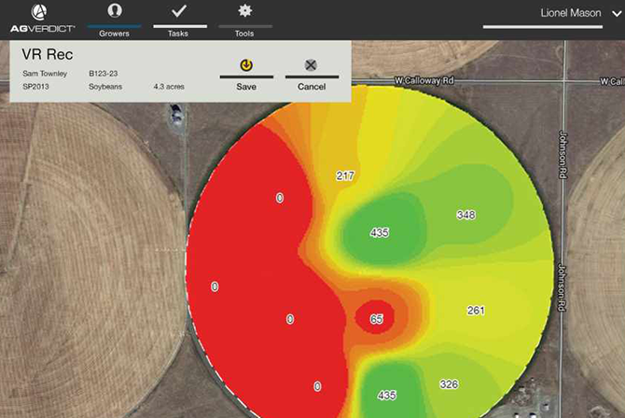The height and width of the screenshot is (418, 625).
Task: Click season label SP2013
Action: pyautogui.click(x=35, y=87)
